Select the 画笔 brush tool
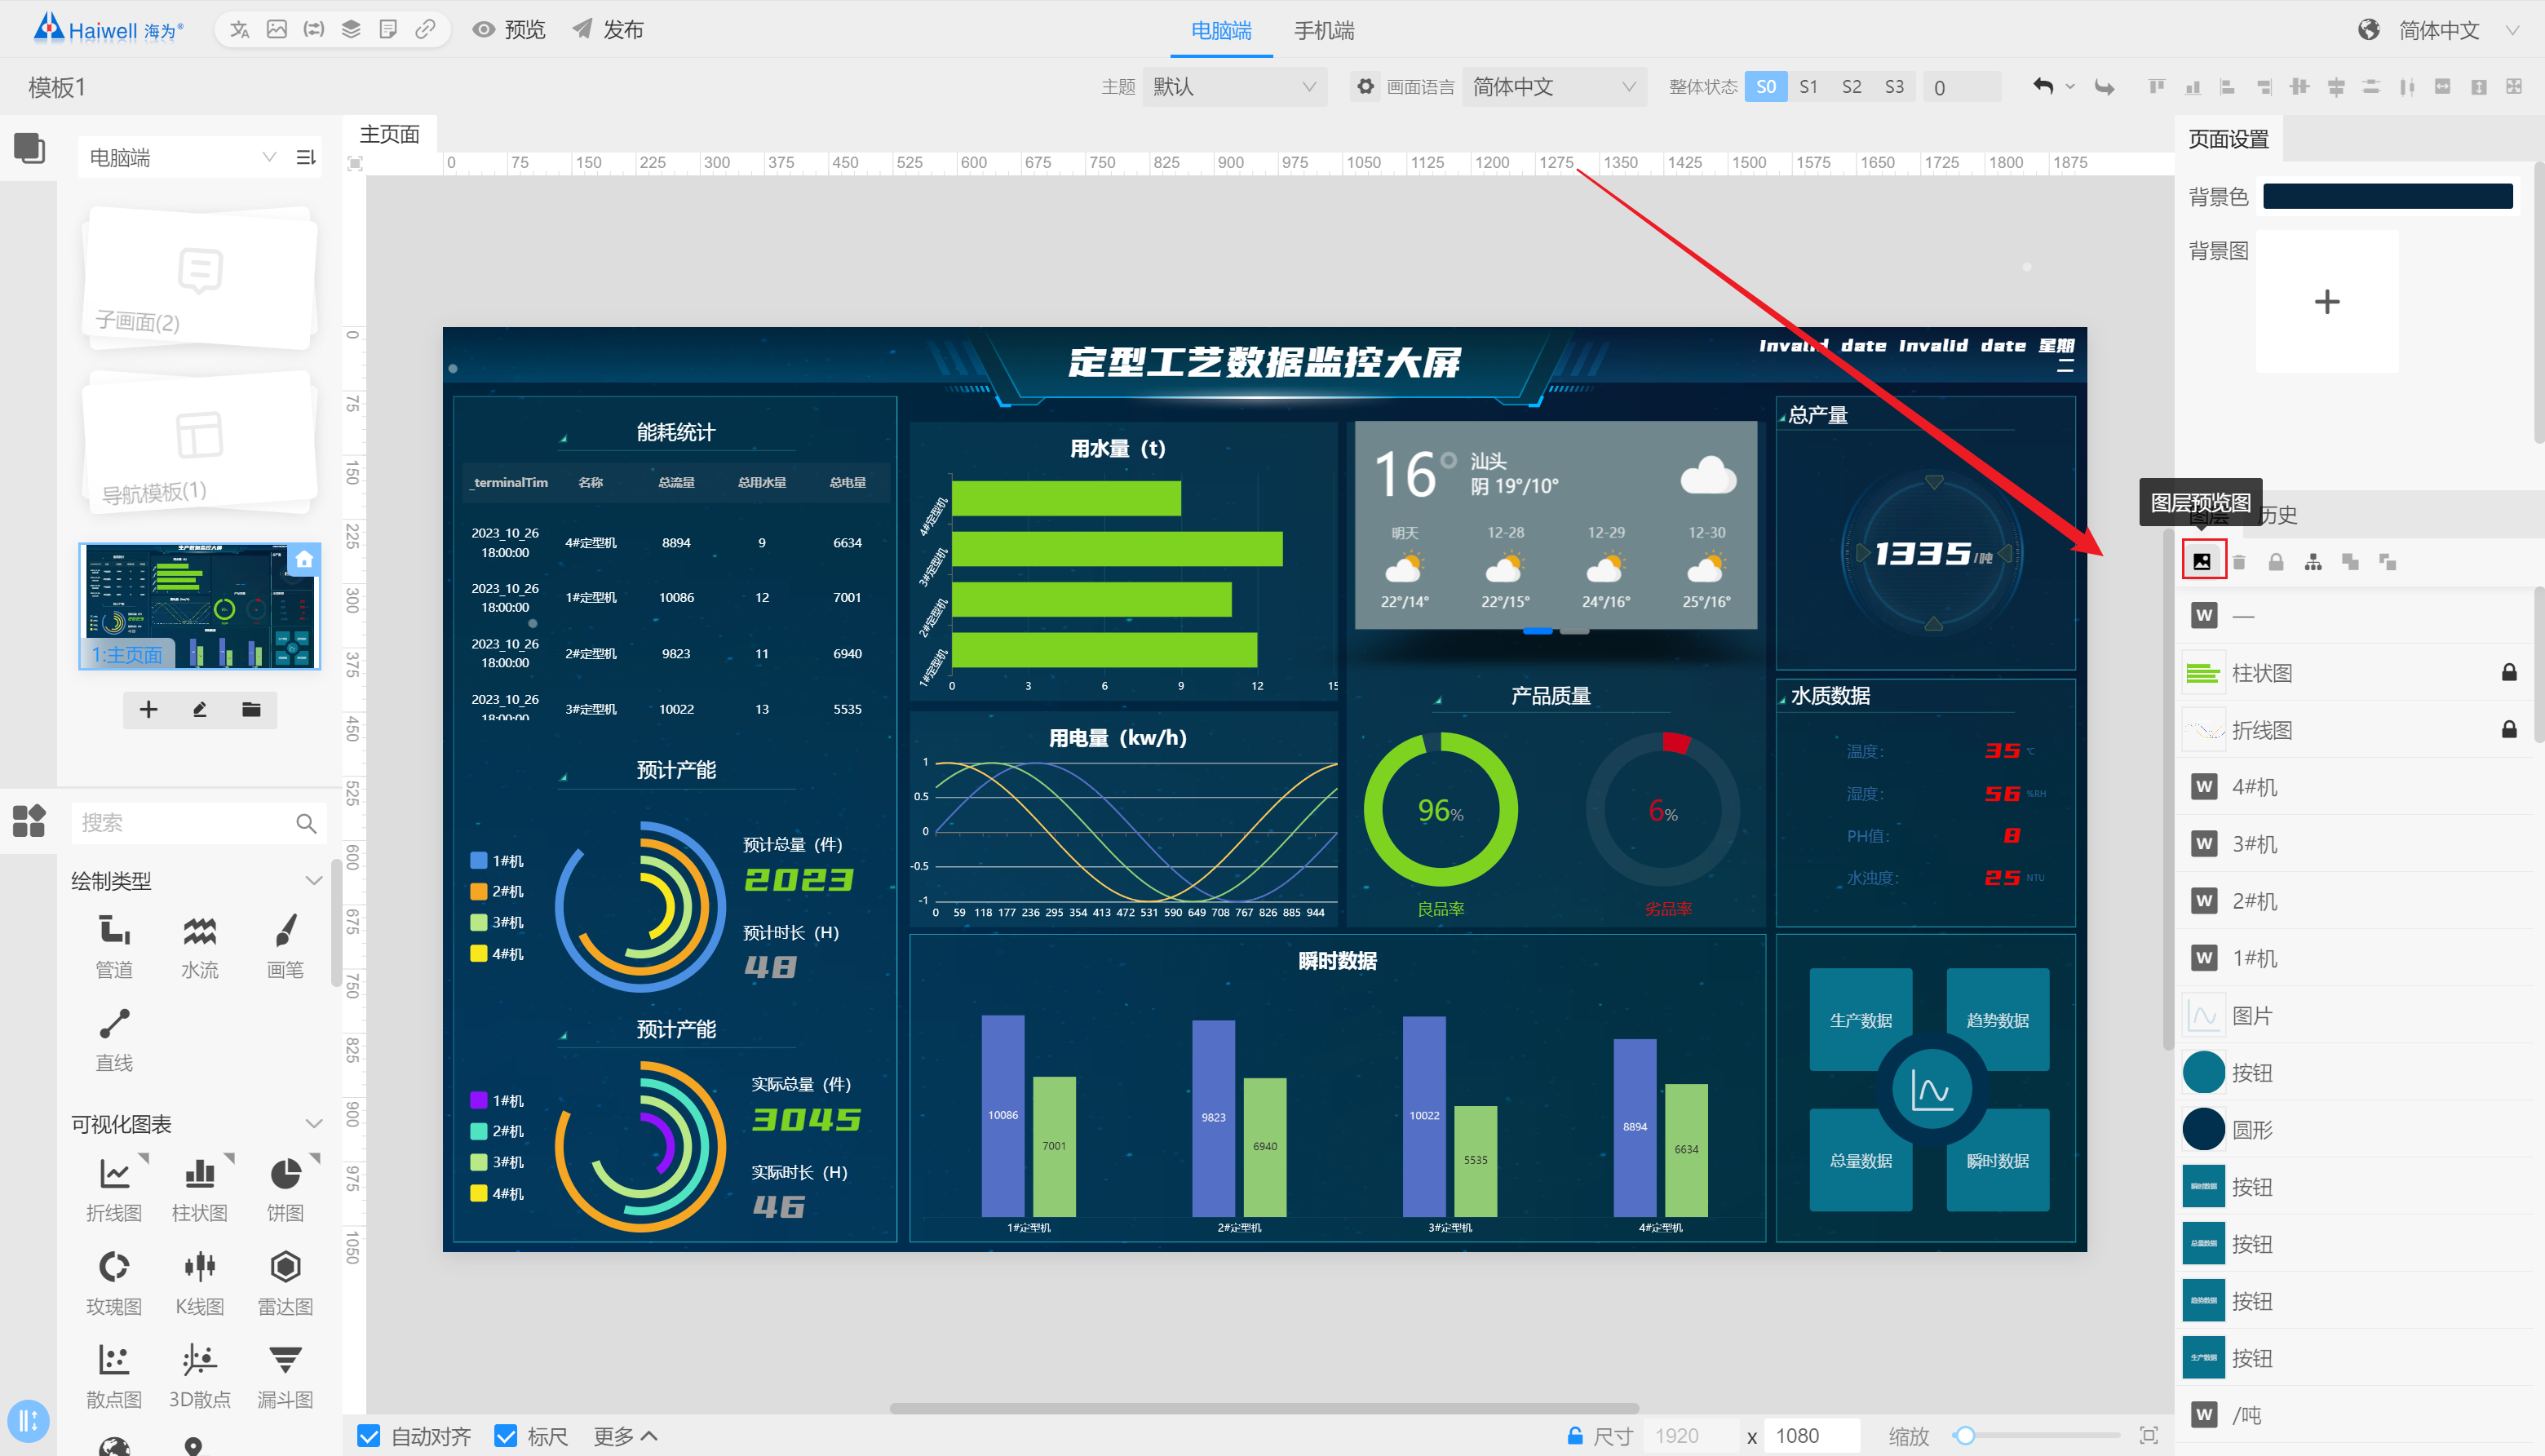Image resolution: width=2545 pixels, height=1456 pixels. tap(285, 946)
